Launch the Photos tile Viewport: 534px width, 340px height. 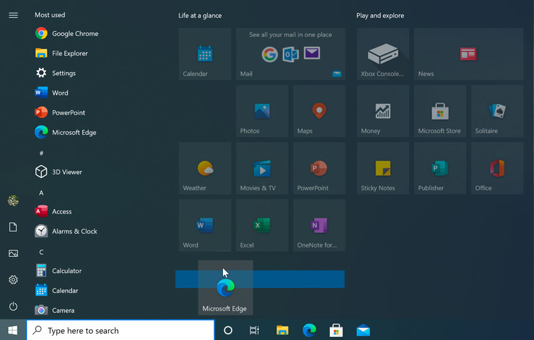pos(262,111)
